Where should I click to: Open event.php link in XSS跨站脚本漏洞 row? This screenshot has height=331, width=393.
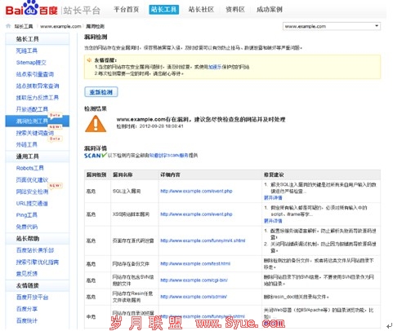[196, 214]
